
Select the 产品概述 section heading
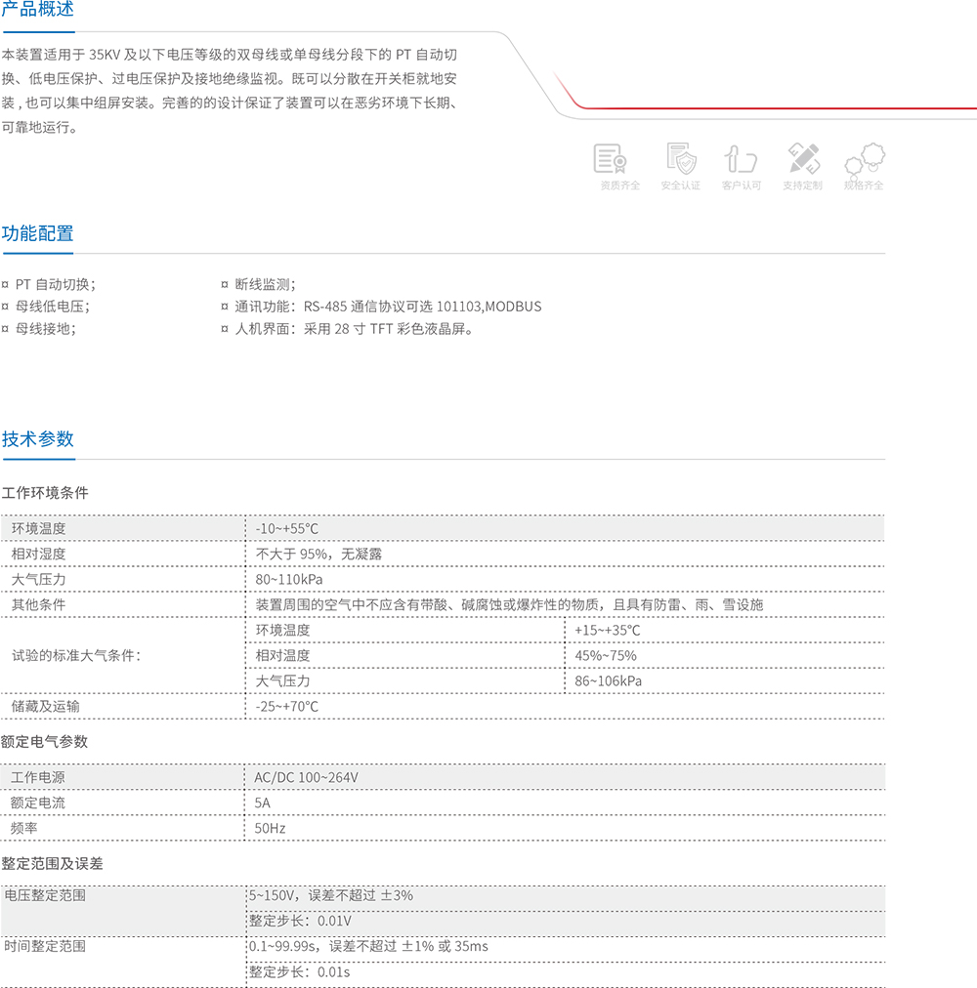[x=37, y=10]
